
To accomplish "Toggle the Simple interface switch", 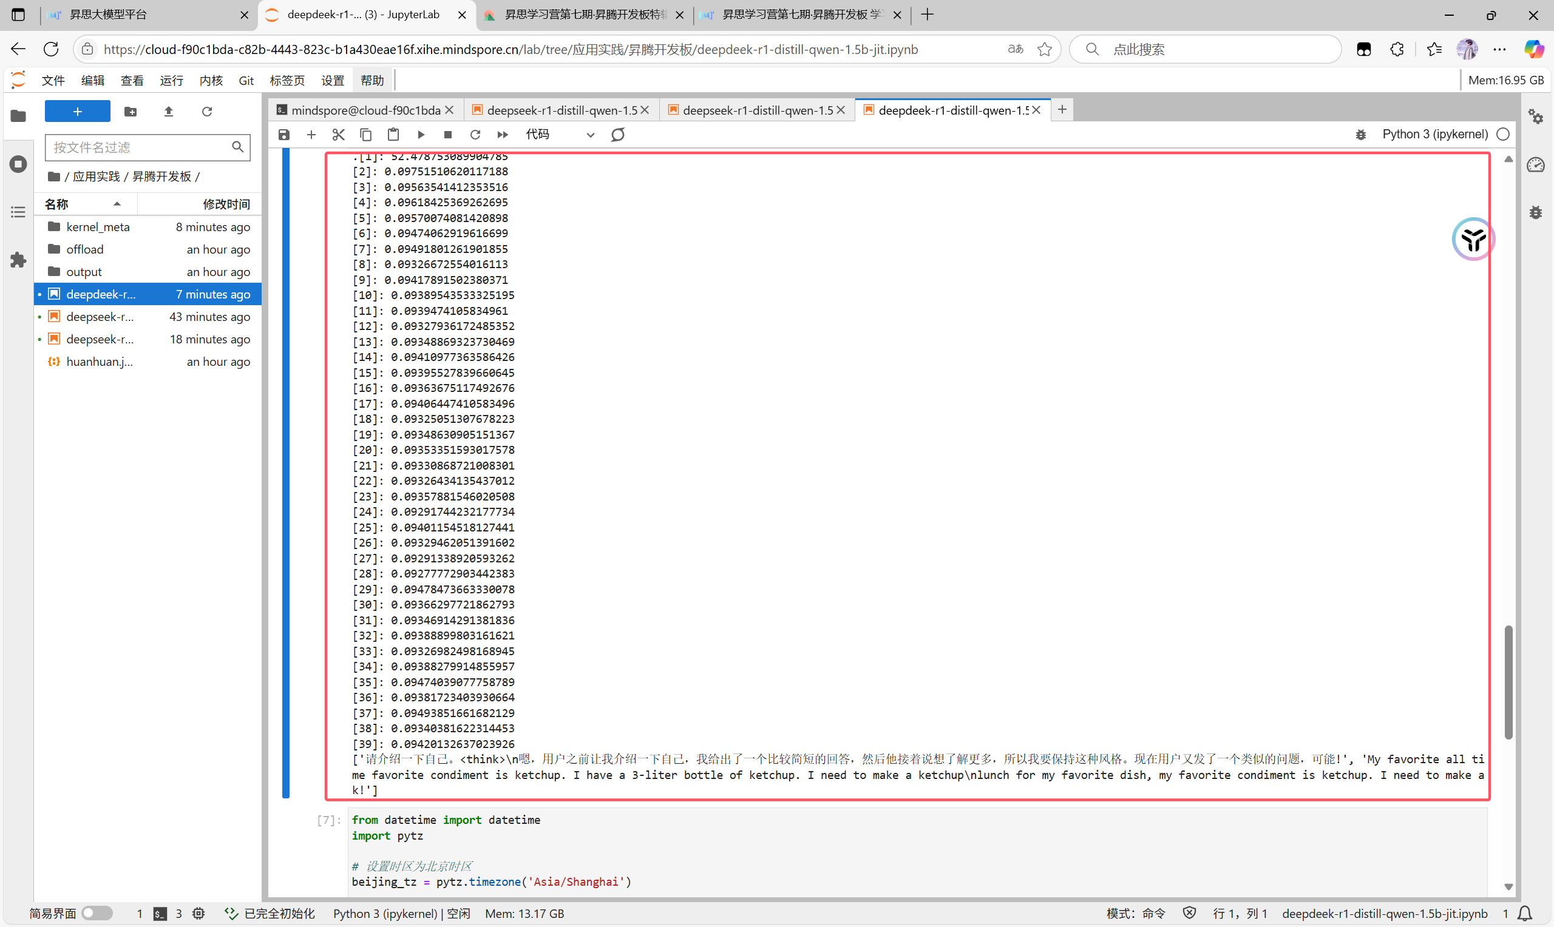I will (x=97, y=913).
